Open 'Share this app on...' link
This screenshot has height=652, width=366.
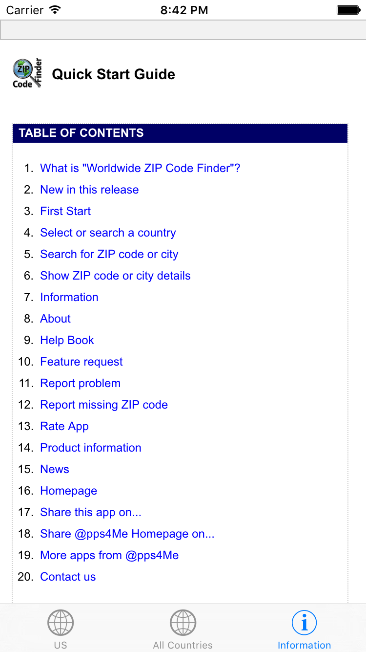click(91, 512)
